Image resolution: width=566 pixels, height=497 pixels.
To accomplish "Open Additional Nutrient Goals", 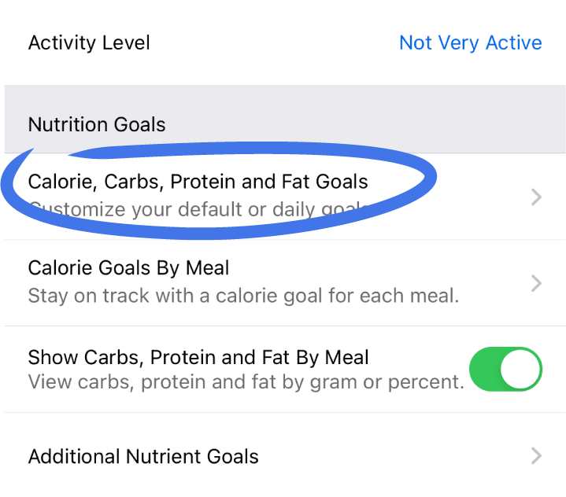I will [x=143, y=456].
